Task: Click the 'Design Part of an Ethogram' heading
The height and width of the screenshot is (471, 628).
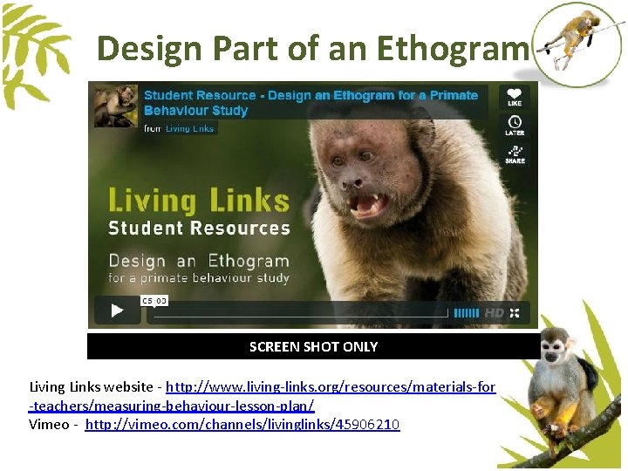Action: [x=314, y=49]
